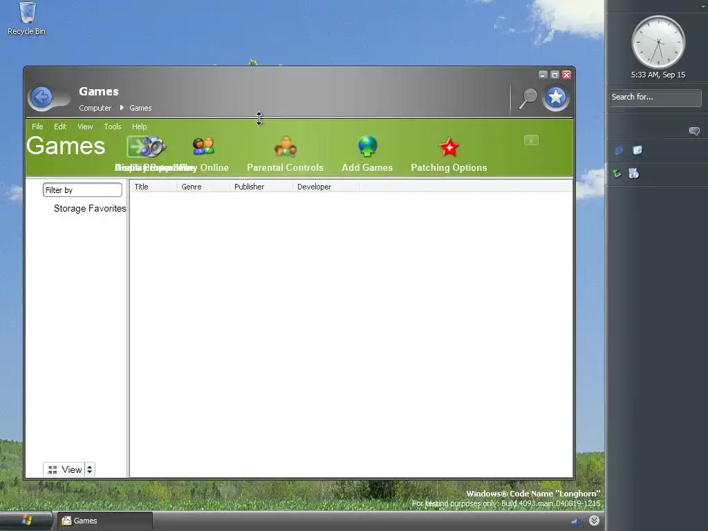The width and height of the screenshot is (708, 531).
Task: Click the green arrow music icon in toolbar
Action: click(146, 147)
